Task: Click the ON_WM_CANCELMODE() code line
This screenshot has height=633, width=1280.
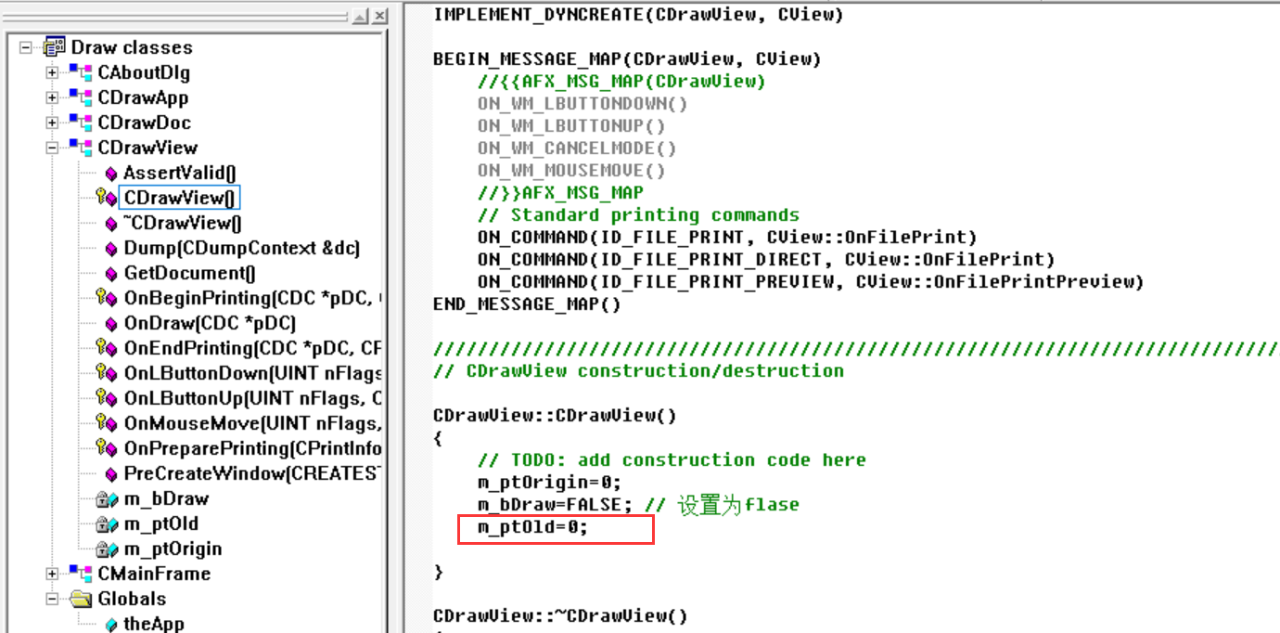Action: tap(577, 149)
